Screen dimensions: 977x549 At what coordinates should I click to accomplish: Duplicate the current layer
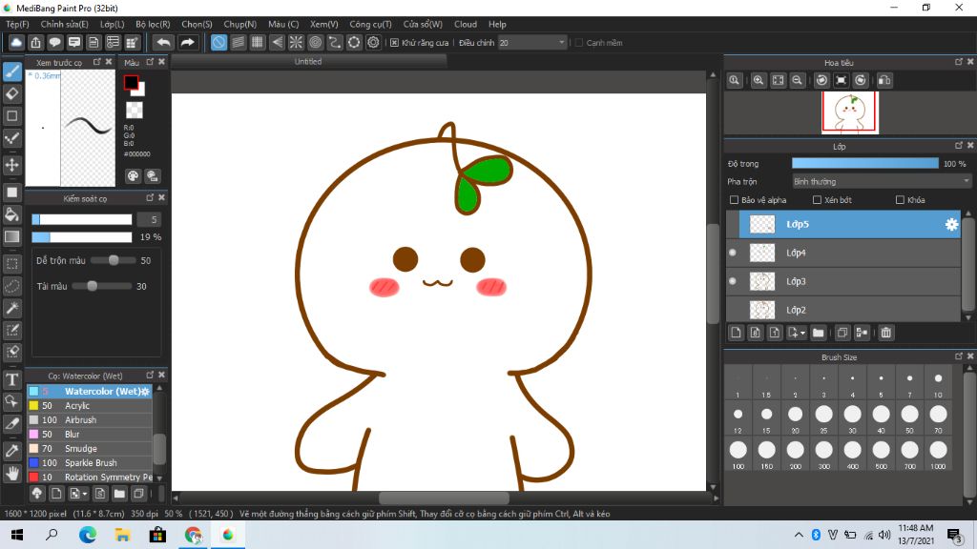click(x=842, y=333)
